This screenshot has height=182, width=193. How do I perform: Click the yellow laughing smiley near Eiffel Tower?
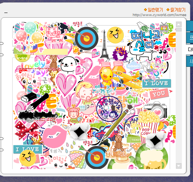click(115, 35)
